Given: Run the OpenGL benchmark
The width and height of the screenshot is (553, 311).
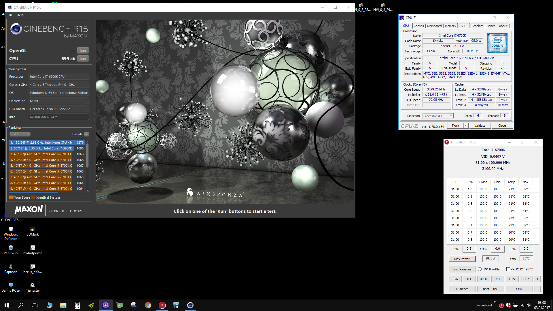Looking at the screenshot, I should [x=83, y=51].
